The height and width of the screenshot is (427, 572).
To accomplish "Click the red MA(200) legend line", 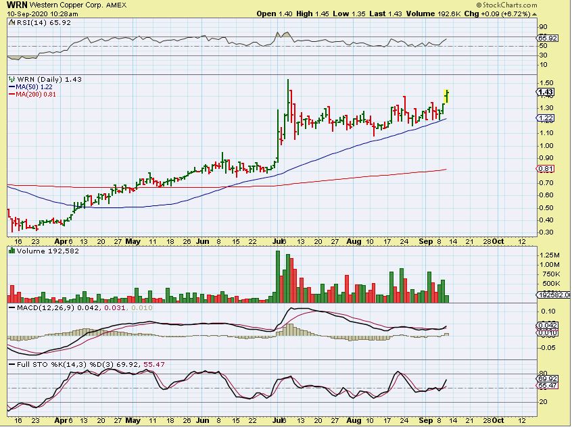I will (12, 94).
